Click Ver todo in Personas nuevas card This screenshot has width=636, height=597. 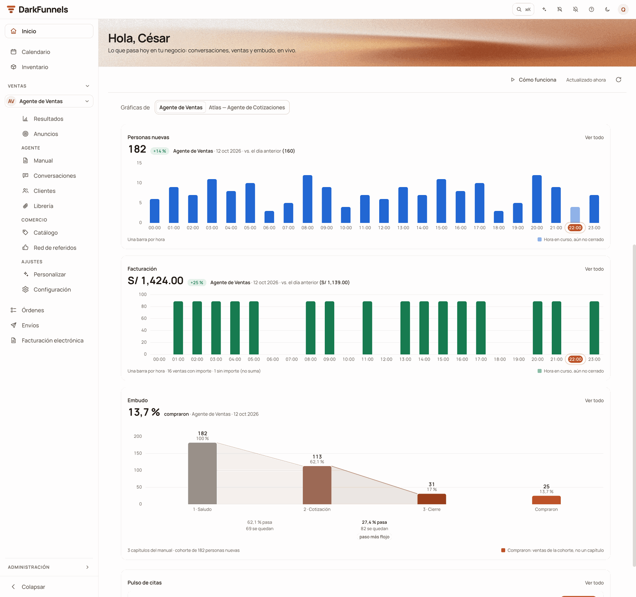click(594, 137)
